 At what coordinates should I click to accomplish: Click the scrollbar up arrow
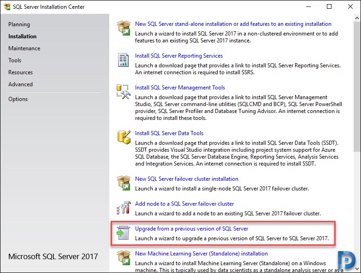coord(357,18)
